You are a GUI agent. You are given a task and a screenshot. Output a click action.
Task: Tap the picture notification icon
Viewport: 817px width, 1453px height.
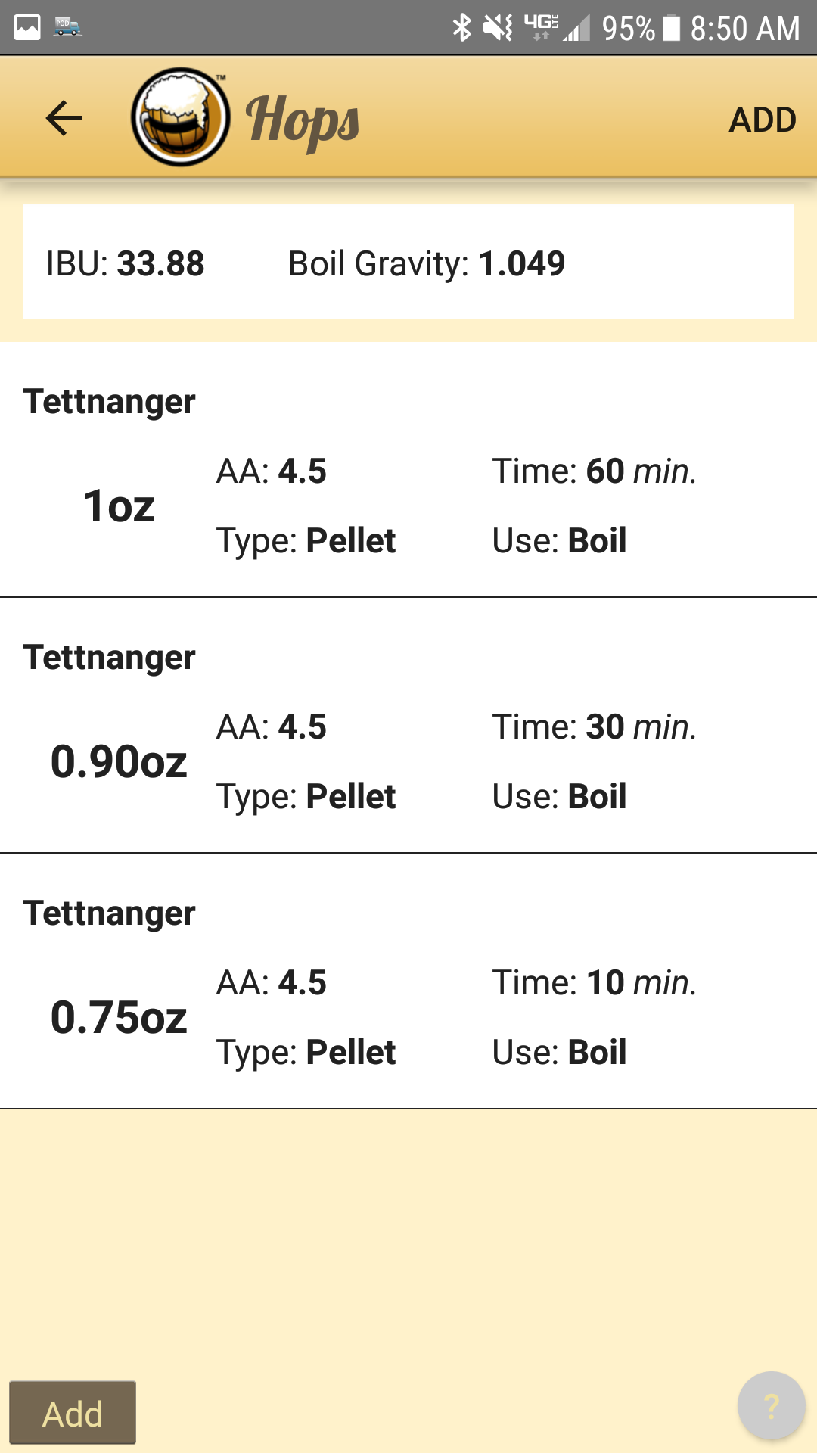[x=27, y=28]
